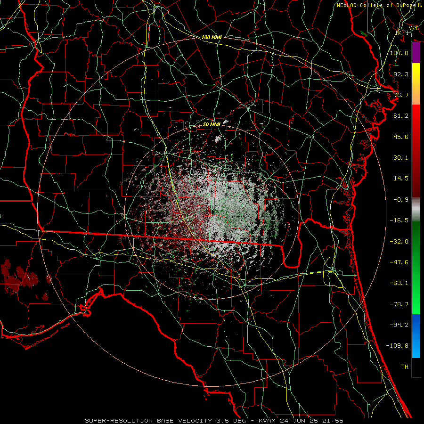424x424 pixels.
Task: Click the gray near-zero segment of color bar
Action: pyautogui.click(x=416, y=209)
